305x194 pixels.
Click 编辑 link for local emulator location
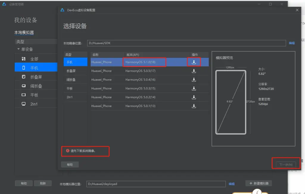point(231,184)
